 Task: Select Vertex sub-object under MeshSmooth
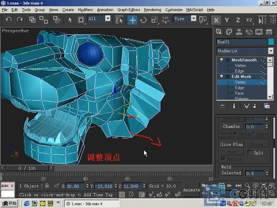pyautogui.click(x=240, y=66)
